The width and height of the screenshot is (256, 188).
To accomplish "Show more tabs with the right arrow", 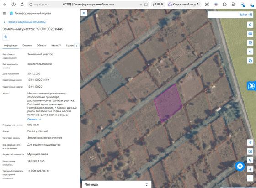I will (77, 46).
